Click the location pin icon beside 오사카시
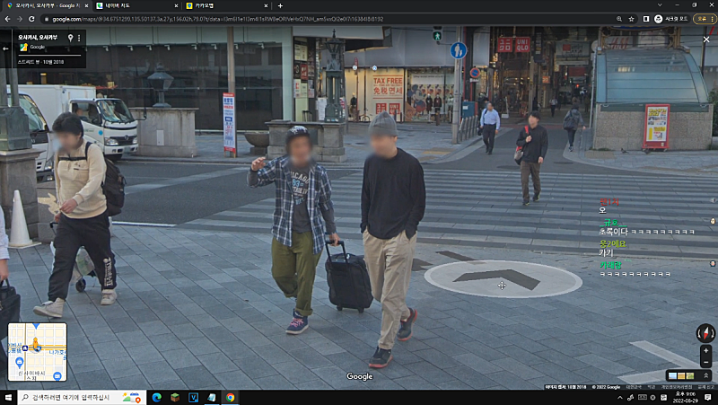The width and height of the screenshot is (718, 405). 70,38
